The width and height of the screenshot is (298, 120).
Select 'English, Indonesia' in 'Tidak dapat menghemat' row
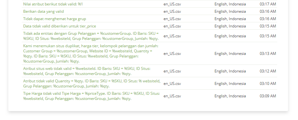(230, 19)
